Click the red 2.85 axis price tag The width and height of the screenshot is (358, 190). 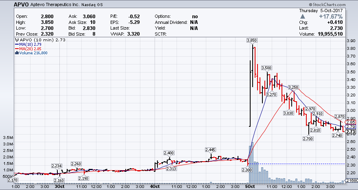point(351,122)
